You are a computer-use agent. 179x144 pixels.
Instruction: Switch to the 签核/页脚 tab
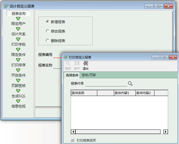[x=89, y=75]
